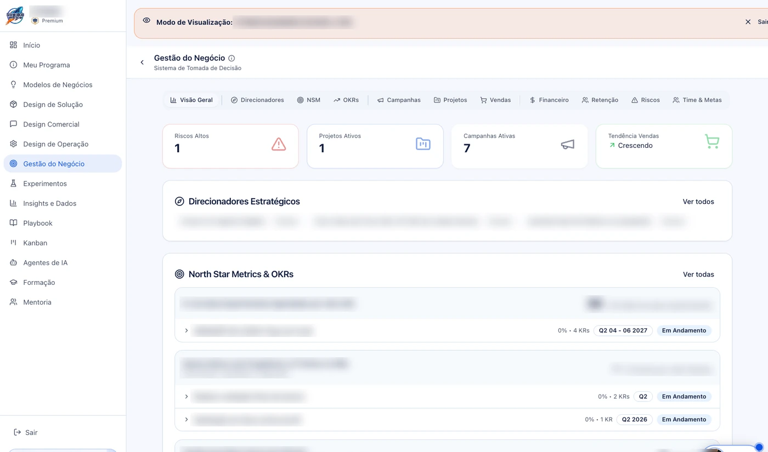
Task: Open Meu Programa in the sidebar
Action: (x=63, y=65)
